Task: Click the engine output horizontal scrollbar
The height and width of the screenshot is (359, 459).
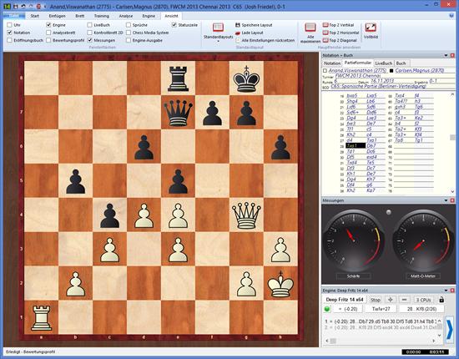Action: point(381,341)
